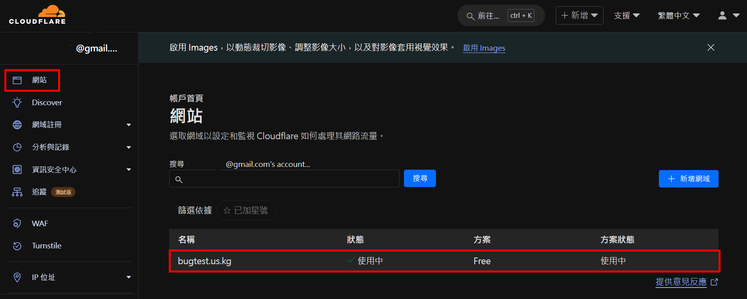Open the 新增 dropdown
Screen dimensions: 747x299
pos(579,15)
